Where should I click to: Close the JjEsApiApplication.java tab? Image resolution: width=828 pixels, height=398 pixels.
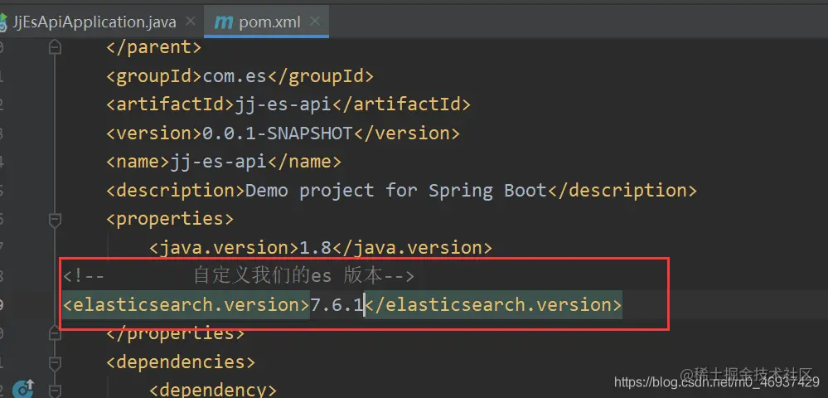191,21
